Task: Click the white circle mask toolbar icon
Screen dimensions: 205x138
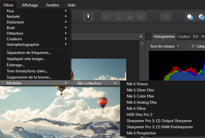Action: point(190,17)
